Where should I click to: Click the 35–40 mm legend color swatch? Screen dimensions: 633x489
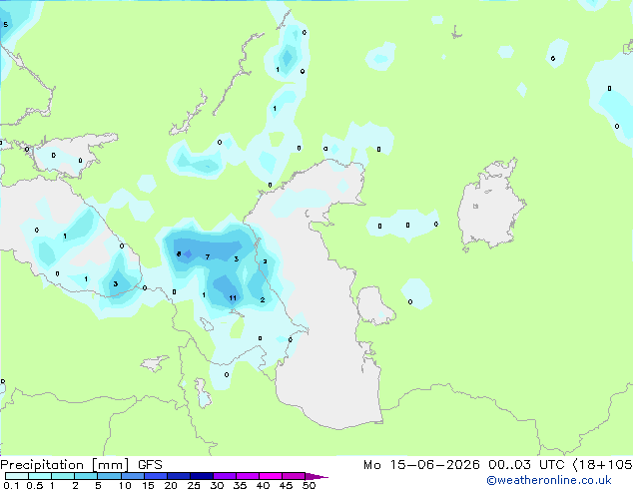pyautogui.click(x=248, y=476)
